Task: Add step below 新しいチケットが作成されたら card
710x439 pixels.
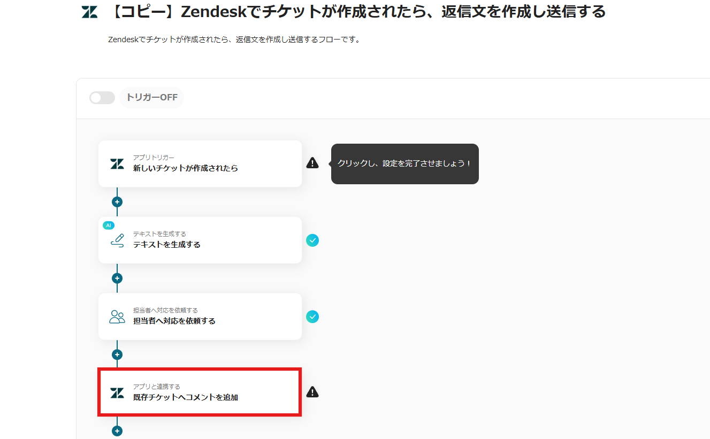Action: pyautogui.click(x=117, y=202)
